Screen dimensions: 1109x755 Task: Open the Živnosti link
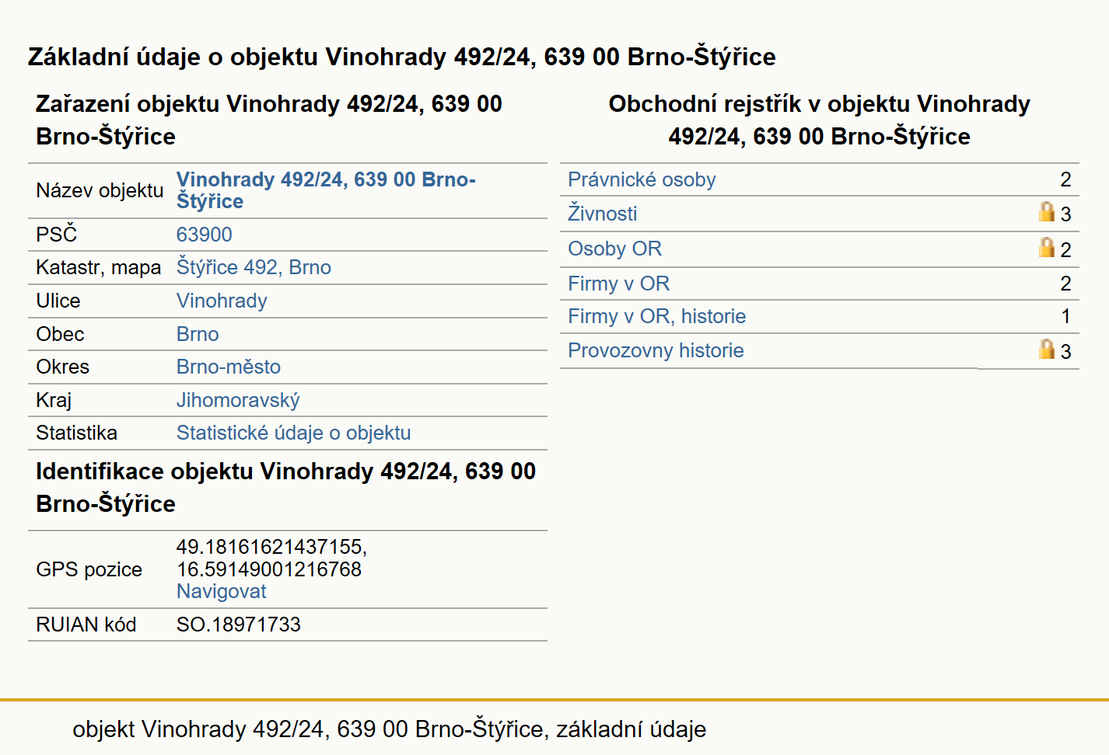(x=602, y=214)
